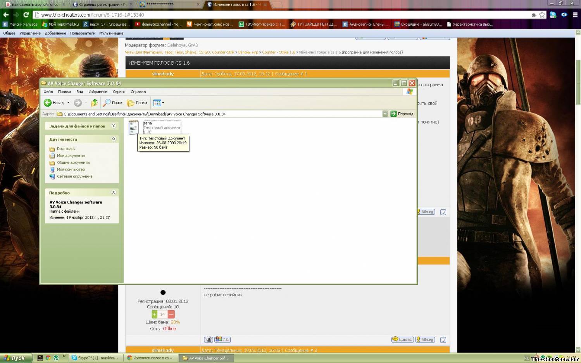The height and width of the screenshot is (363, 581).
Task: Collapse the Подробно details panel
Action: 114,193
